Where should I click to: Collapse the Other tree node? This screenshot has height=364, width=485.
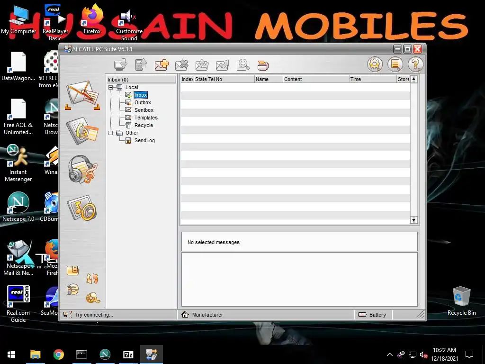pyautogui.click(x=110, y=133)
